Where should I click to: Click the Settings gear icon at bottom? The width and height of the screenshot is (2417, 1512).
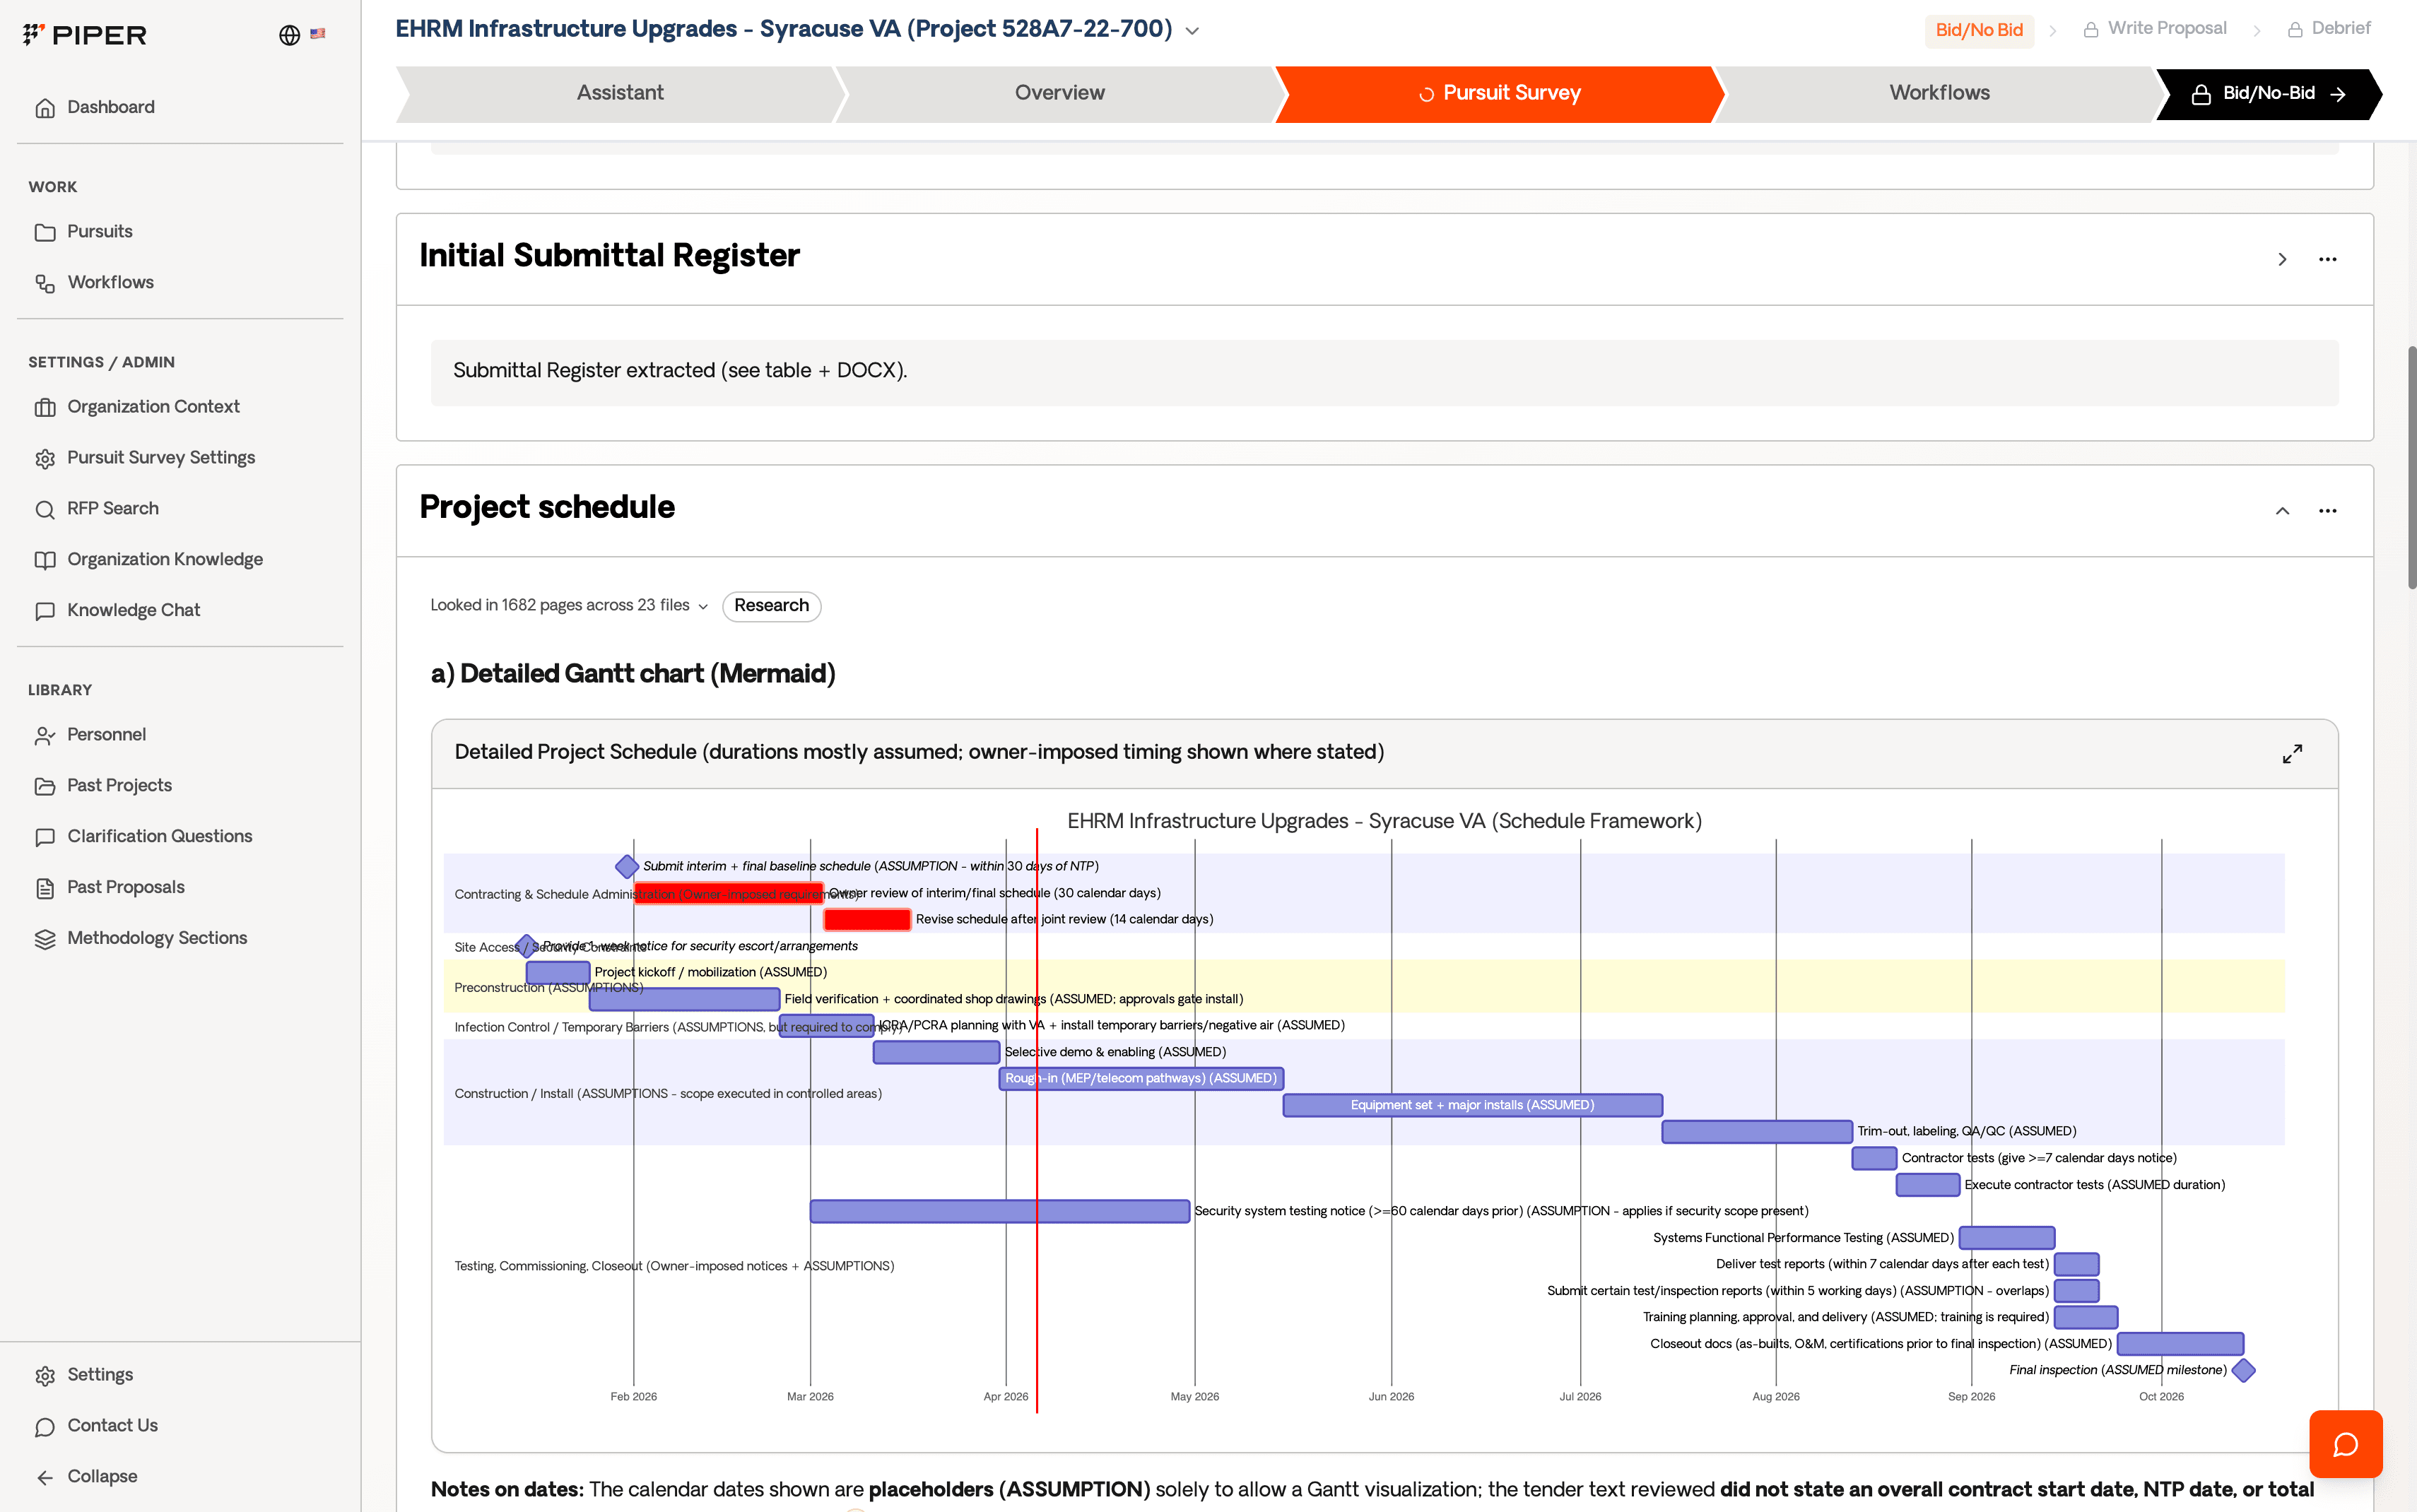[45, 1376]
